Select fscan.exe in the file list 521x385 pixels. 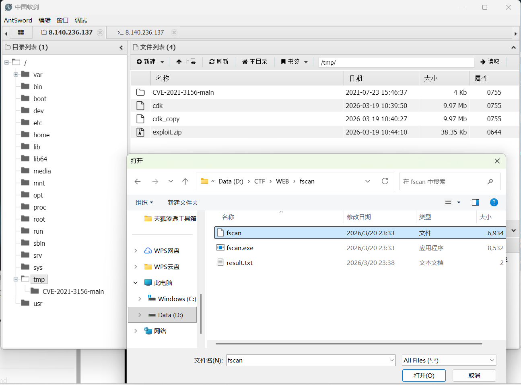pos(240,248)
